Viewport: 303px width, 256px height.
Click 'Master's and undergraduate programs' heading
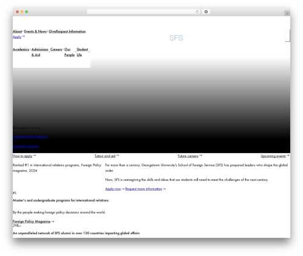click(x=61, y=200)
